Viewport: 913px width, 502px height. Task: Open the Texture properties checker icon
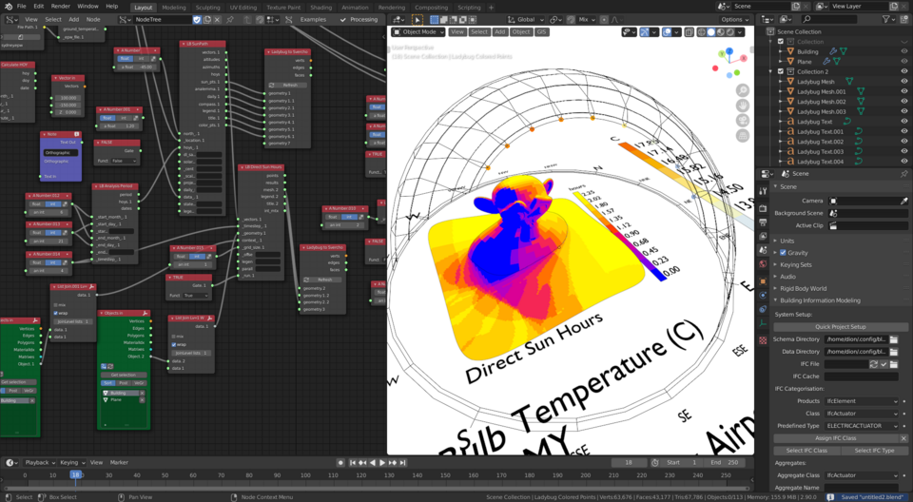[763, 340]
